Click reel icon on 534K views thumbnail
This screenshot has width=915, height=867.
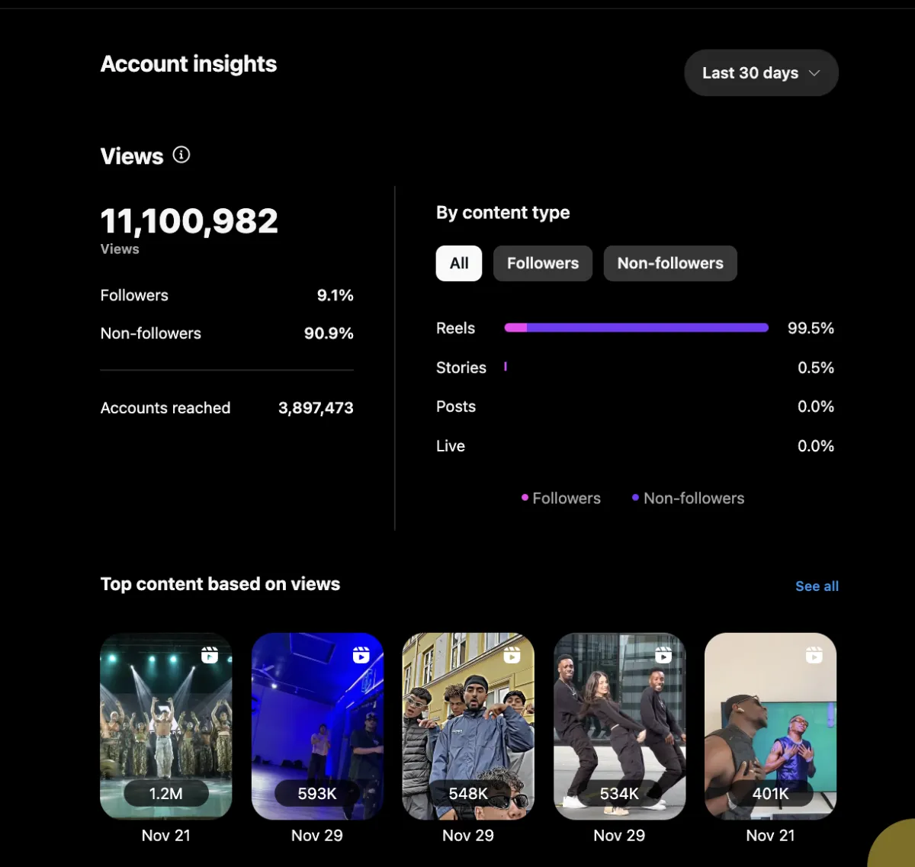pos(663,654)
